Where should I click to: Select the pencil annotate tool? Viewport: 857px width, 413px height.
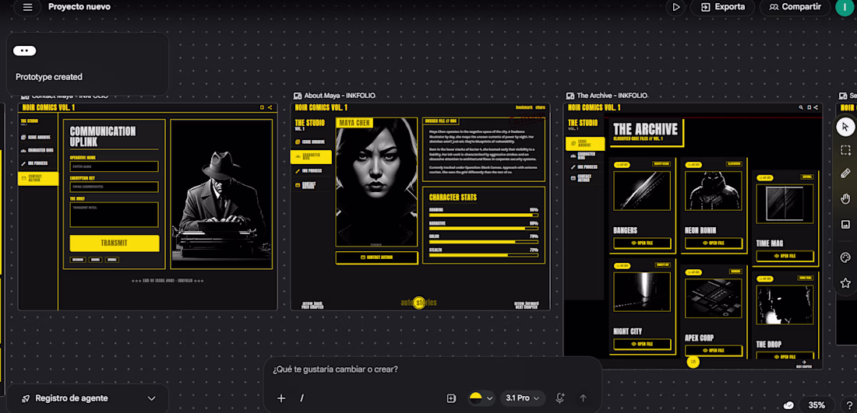click(845, 173)
